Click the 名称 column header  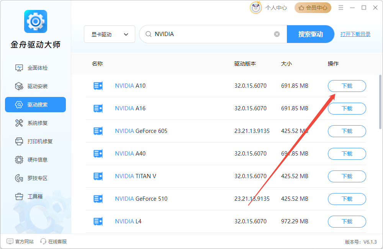point(97,64)
